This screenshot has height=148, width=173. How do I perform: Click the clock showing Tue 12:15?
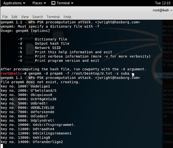(x=163, y=3)
